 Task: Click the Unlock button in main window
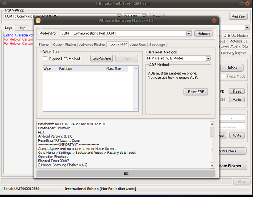(x=232, y=68)
